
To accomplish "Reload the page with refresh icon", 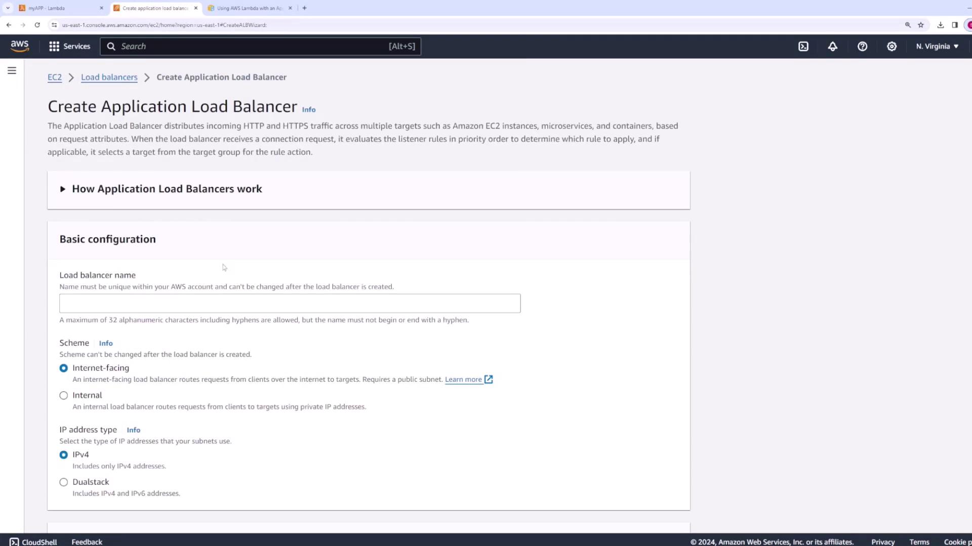I will [x=37, y=25].
